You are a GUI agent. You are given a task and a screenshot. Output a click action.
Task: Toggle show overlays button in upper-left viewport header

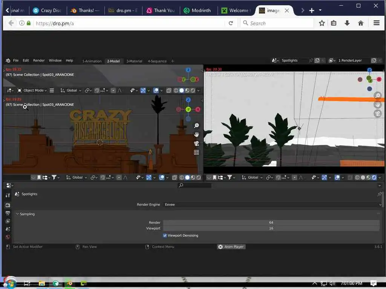[156, 90]
